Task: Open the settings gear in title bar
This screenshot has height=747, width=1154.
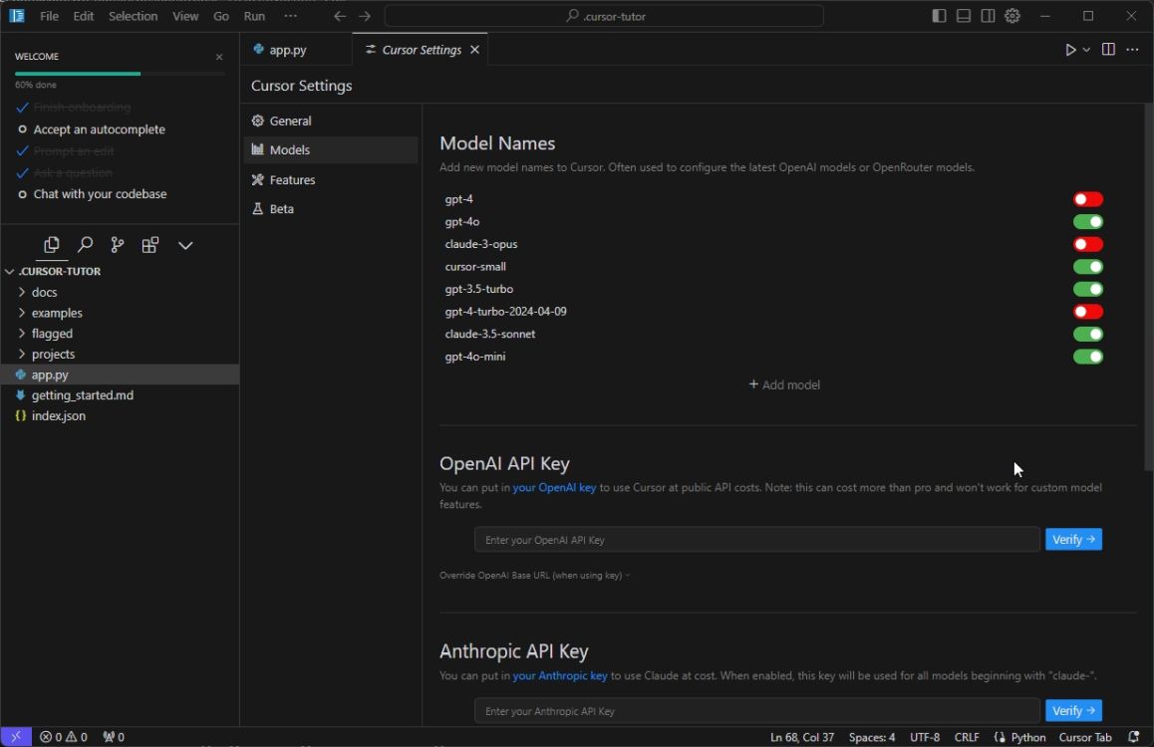Action: click(x=1012, y=16)
